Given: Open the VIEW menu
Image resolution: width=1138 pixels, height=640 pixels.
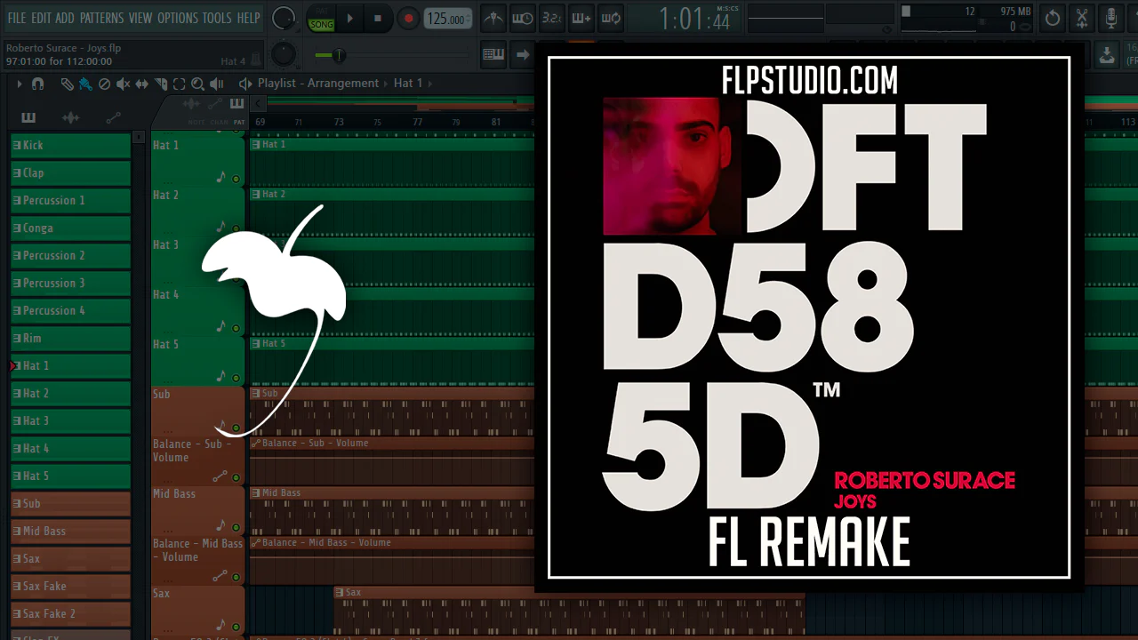Looking at the screenshot, I should coord(140,18).
